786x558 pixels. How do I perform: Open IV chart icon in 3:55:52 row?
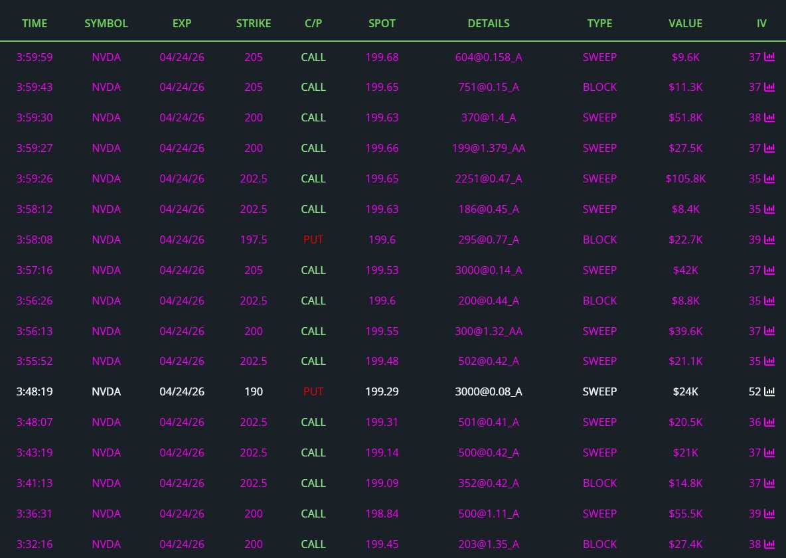[x=769, y=361]
